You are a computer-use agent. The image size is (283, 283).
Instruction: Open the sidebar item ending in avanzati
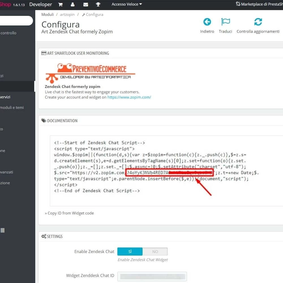[x=7, y=172]
